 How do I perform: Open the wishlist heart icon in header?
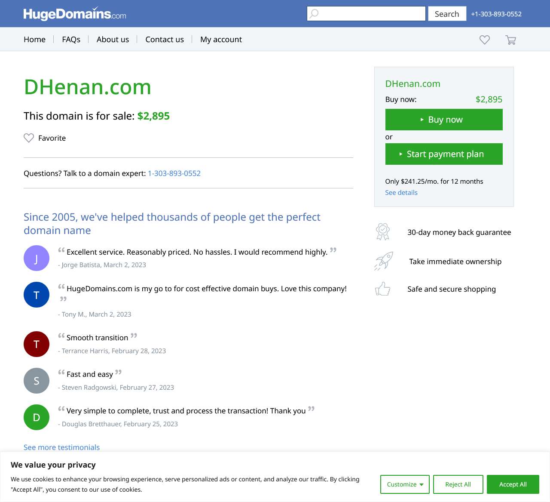484,40
